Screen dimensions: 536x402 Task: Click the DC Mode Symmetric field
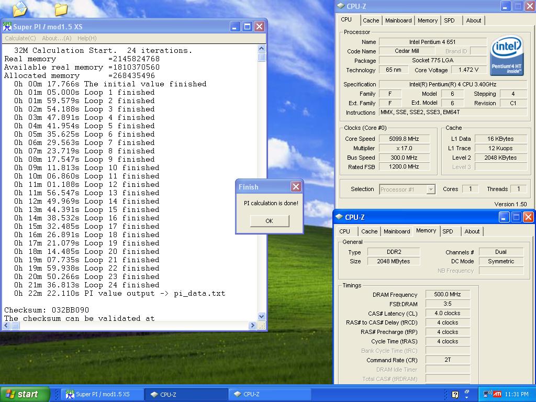[501, 261]
